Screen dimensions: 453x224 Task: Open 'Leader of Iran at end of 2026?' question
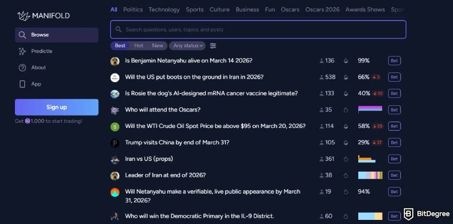165,175
